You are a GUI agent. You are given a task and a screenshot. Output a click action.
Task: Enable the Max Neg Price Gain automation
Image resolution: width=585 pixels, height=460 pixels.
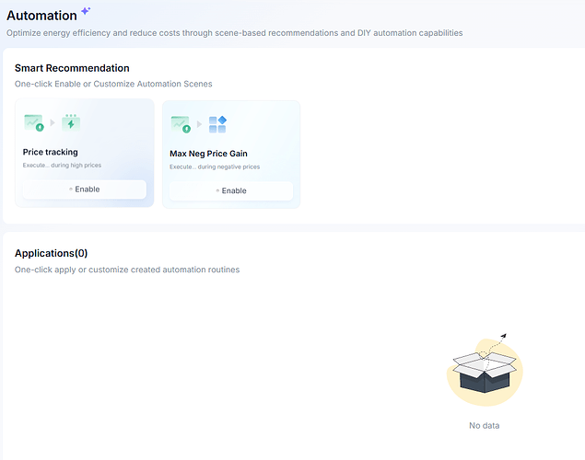point(231,190)
